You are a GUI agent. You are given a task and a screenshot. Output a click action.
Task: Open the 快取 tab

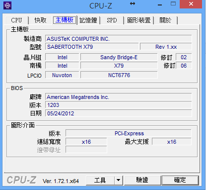[40, 20]
